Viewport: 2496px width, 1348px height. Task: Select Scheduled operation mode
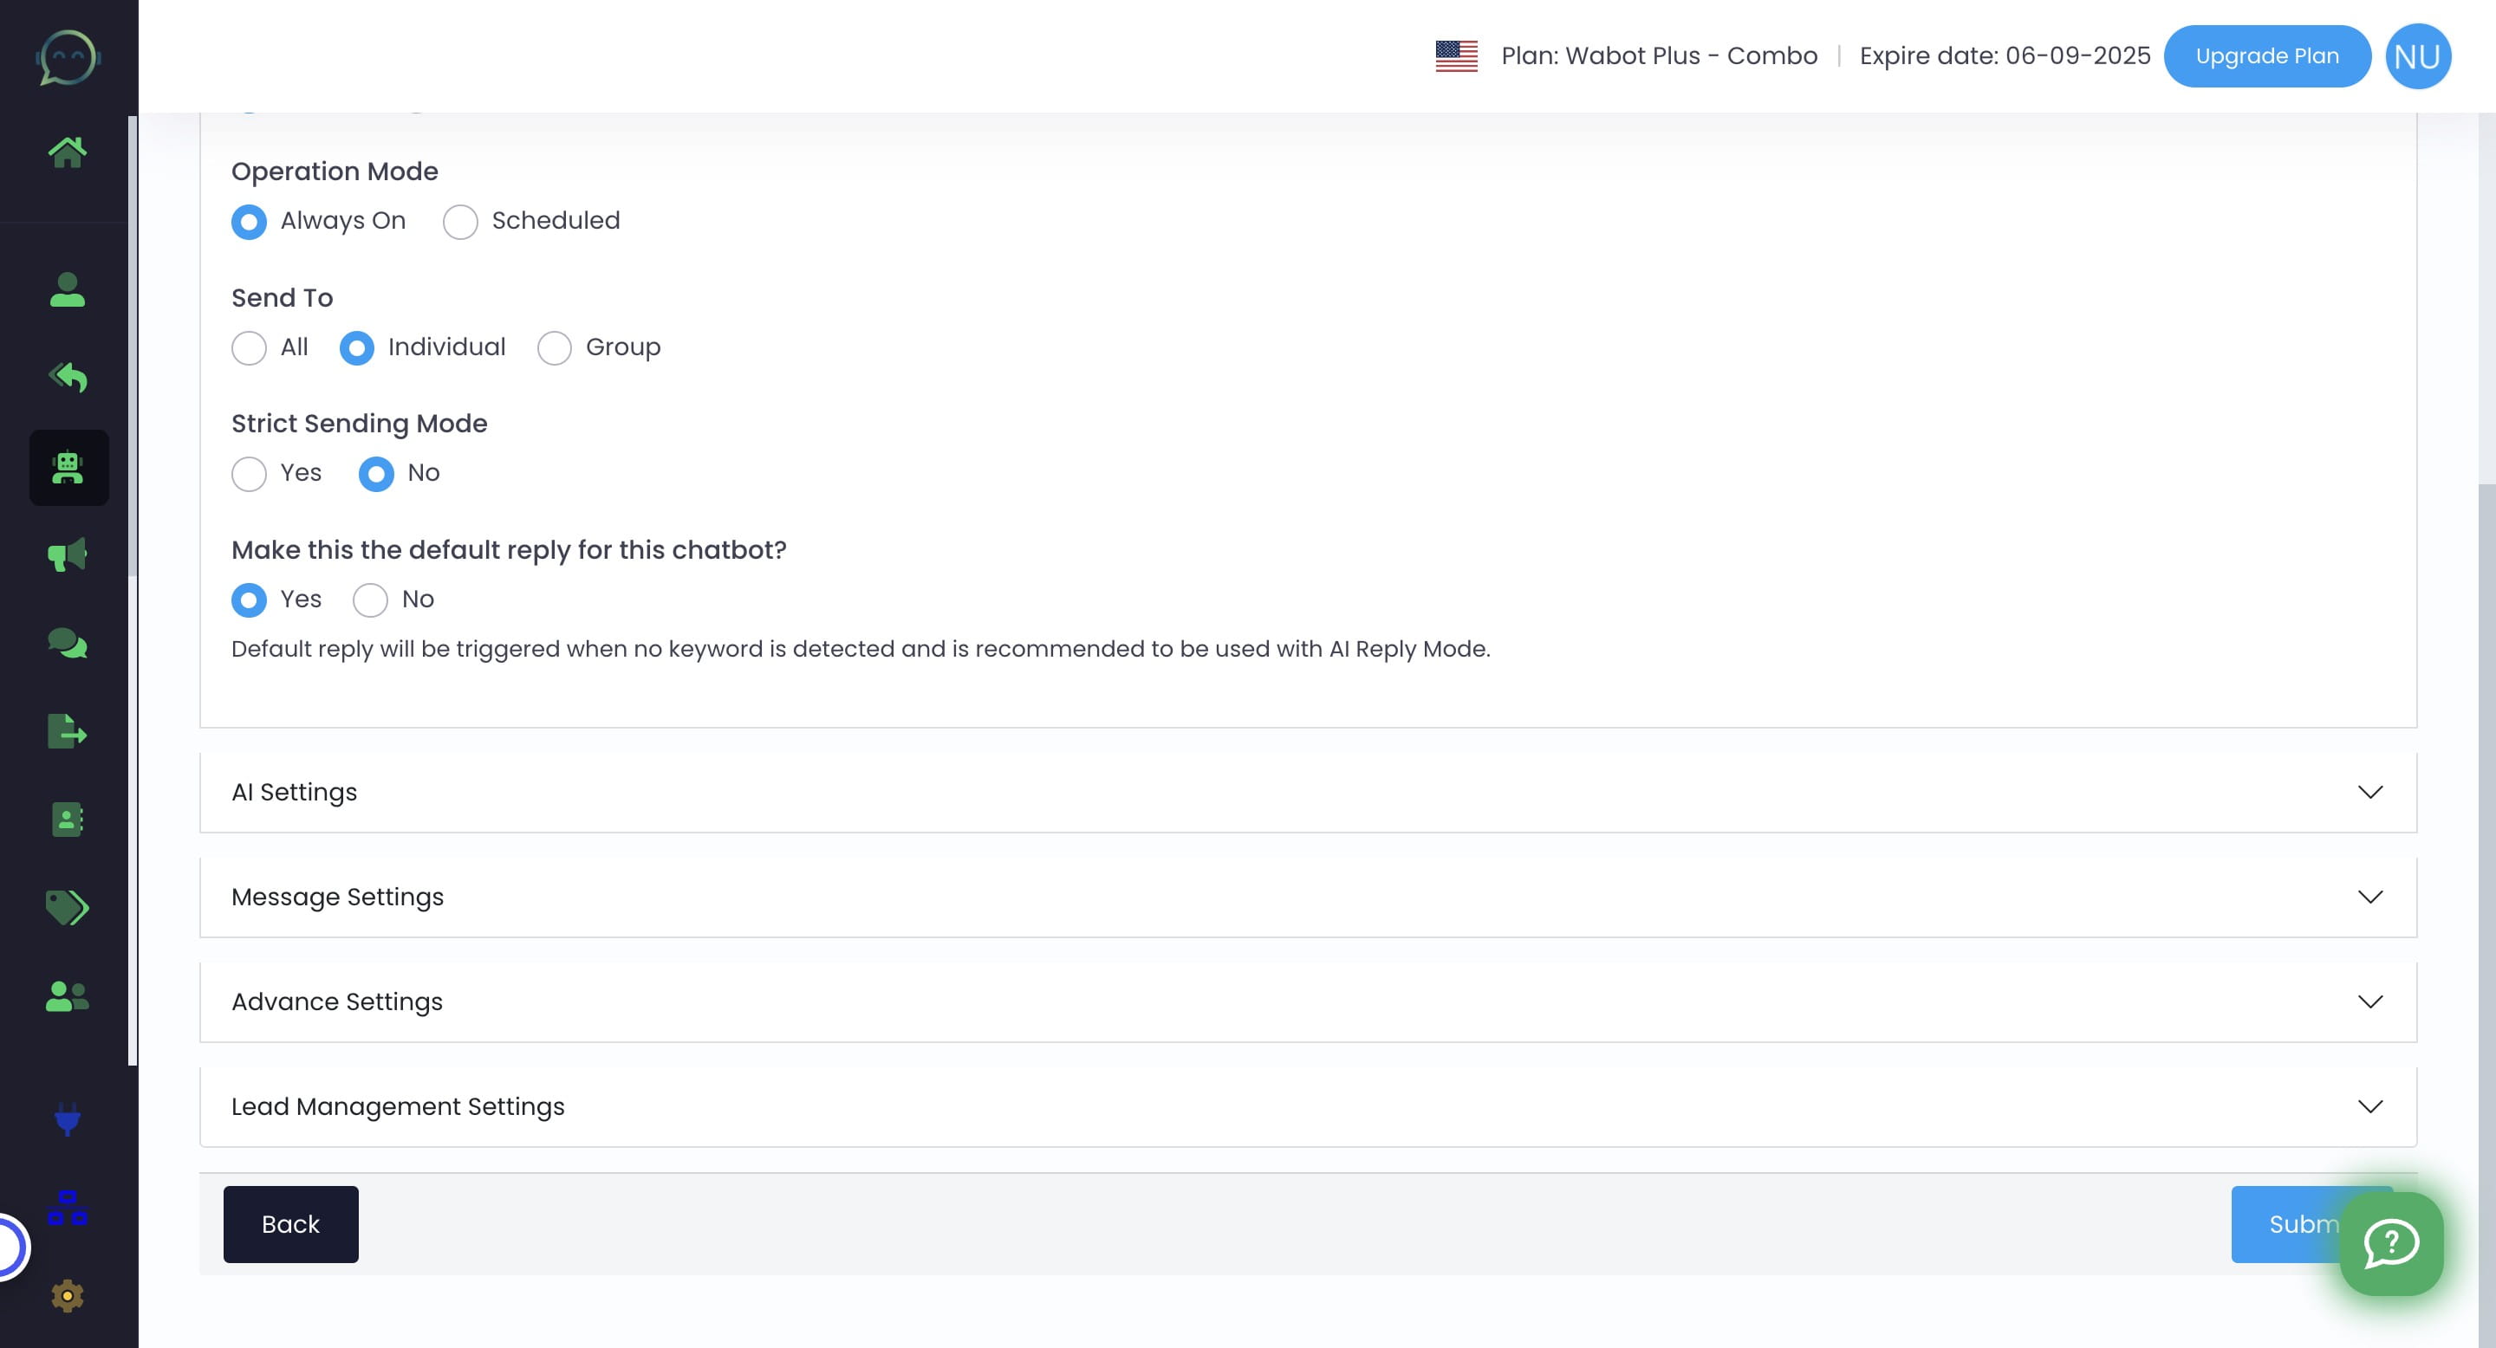[460, 222]
